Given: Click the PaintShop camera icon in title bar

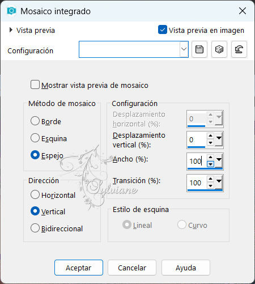Looking at the screenshot, I should point(11,11).
